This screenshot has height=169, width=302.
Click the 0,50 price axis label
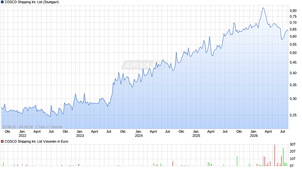(x=293, y=53)
